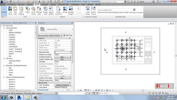Click the Link Revit icon
The height and width of the screenshot is (100, 177).
10,11
